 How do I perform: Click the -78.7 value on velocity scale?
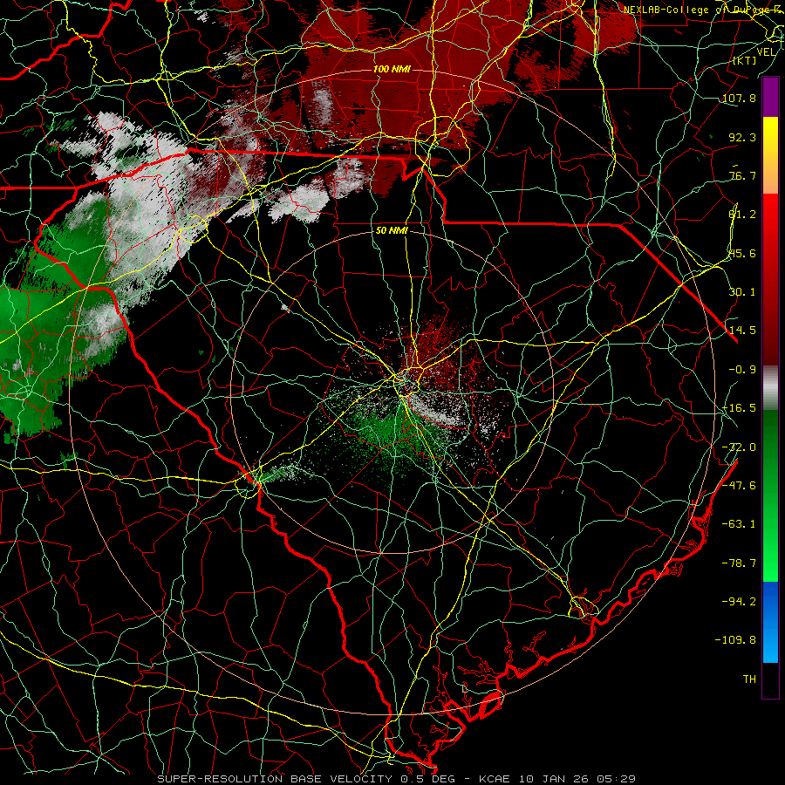[739, 563]
